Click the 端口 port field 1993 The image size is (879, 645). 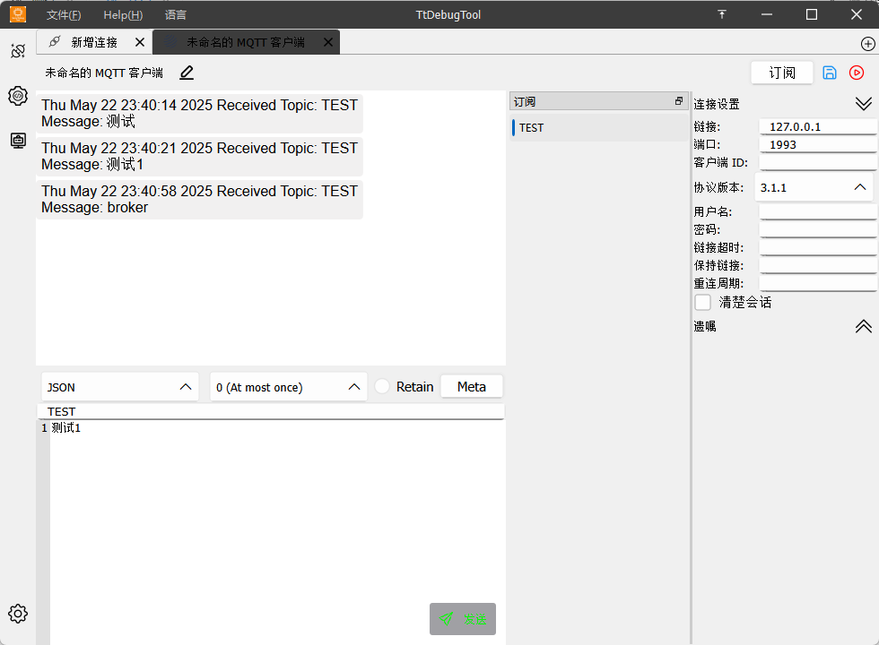(818, 144)
